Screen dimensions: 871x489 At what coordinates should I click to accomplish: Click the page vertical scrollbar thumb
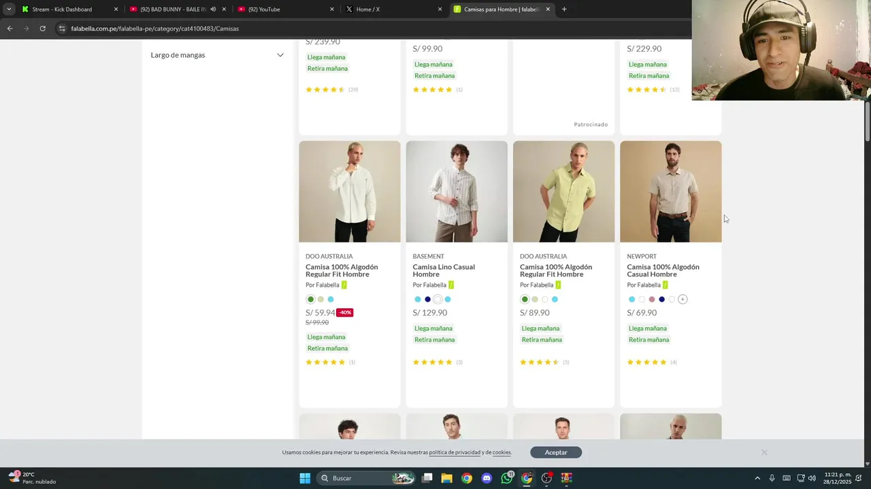[x=867, y=121]
